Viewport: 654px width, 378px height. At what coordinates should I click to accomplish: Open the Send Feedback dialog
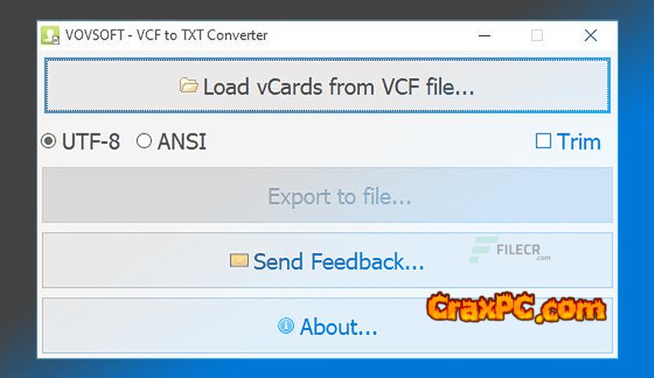[x=328, y=261]
